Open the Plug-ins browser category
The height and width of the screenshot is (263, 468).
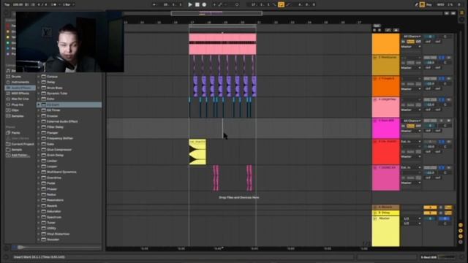pos(17,104)
